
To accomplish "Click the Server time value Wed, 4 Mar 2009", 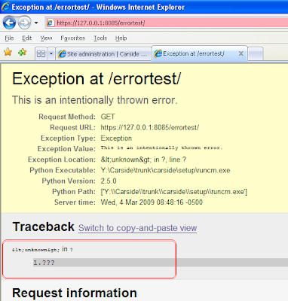I will pyautogui.click(x=152, y=202).
